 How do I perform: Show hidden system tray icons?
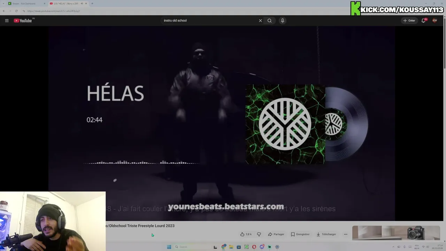coord(393,247)
